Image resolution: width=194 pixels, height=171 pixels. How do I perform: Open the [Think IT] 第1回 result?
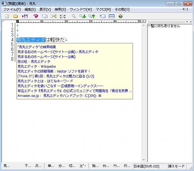56,76
